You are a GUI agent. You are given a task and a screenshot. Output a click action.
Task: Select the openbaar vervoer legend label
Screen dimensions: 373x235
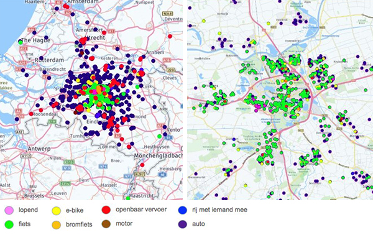[x=141, y=210]
